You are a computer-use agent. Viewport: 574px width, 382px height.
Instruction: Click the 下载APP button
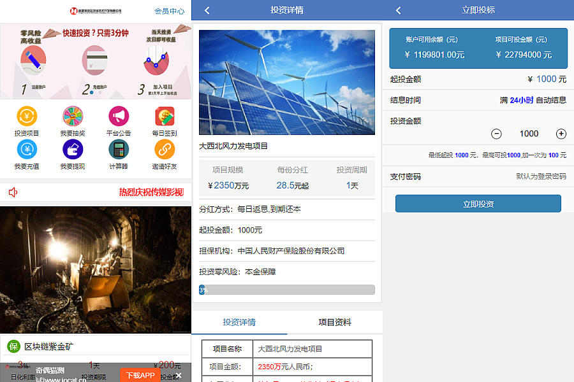pyautogui.click(x=140, y=376)
